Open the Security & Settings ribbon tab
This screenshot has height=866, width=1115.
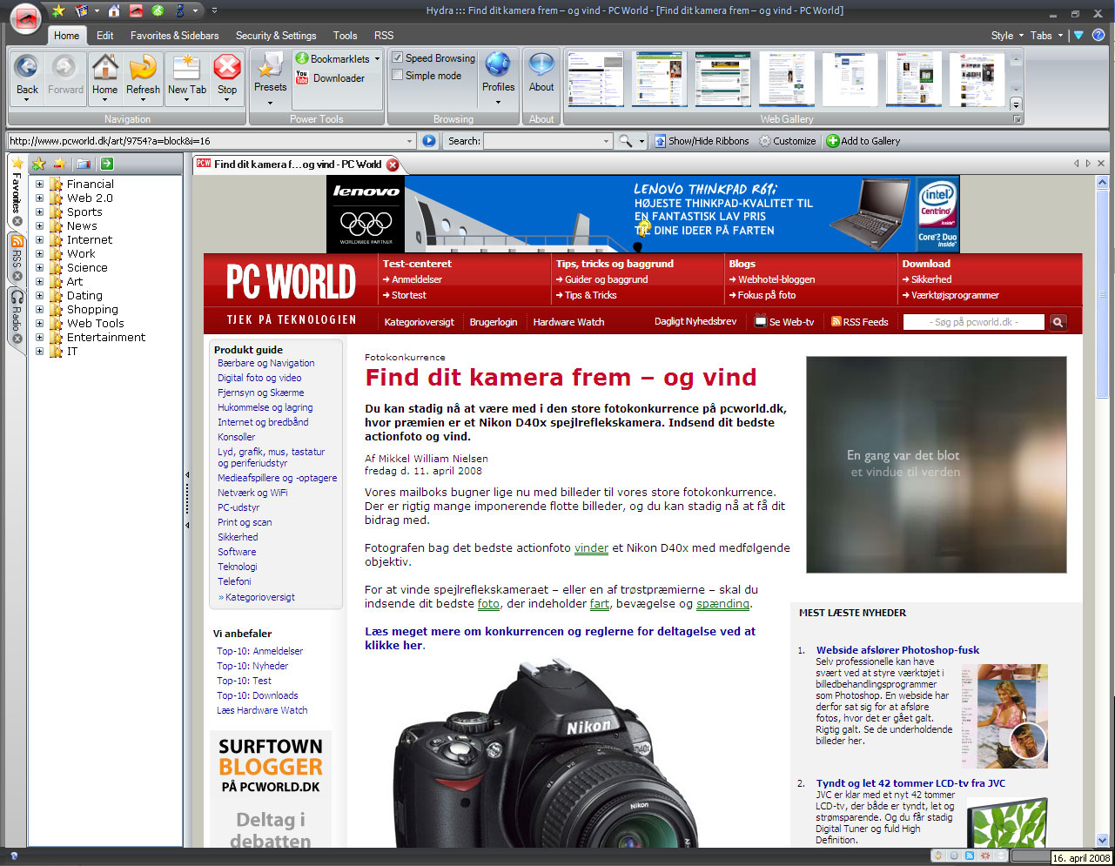276,36
